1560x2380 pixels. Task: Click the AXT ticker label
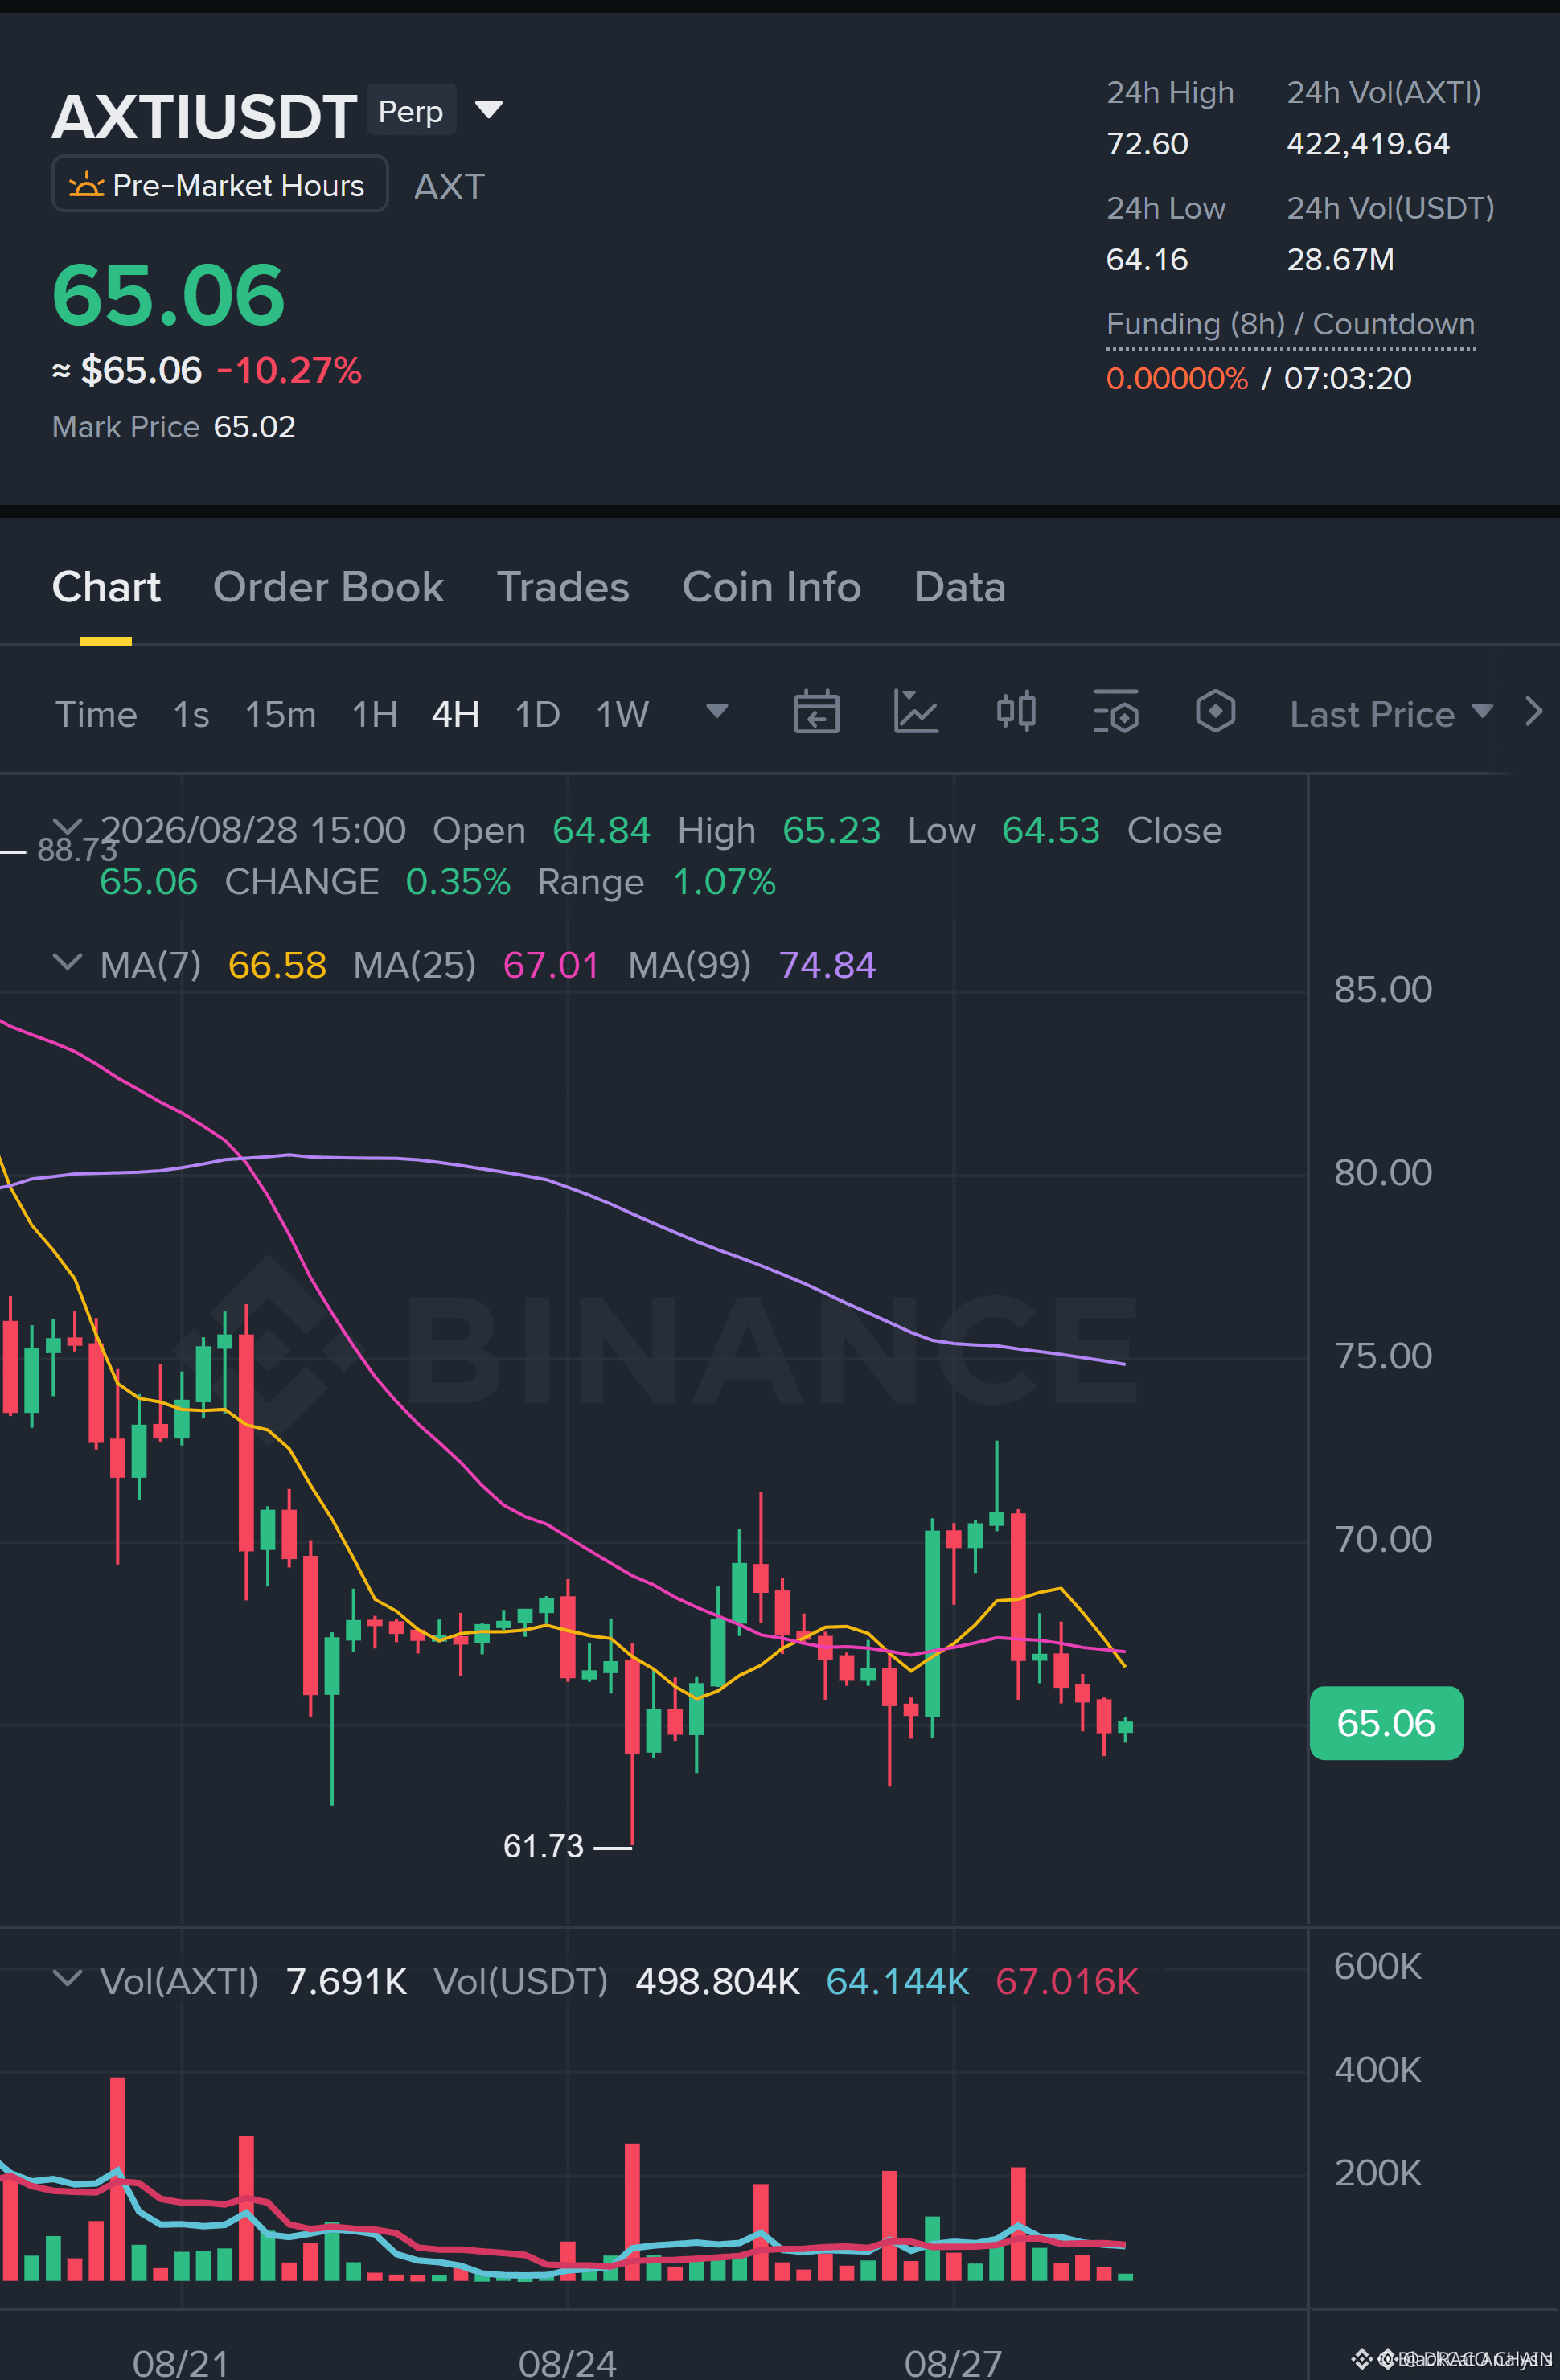(449, 187)
